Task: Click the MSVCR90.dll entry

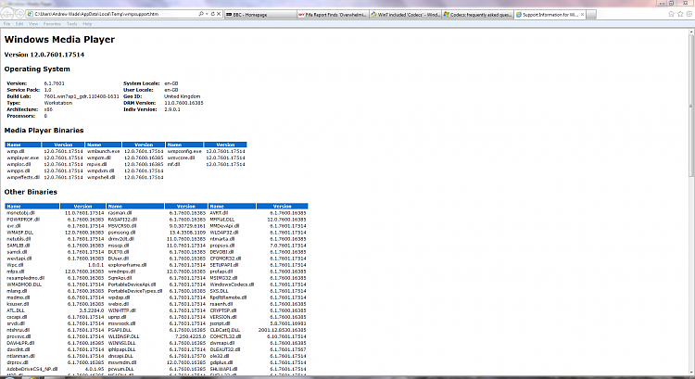Action: coord(122,226)
